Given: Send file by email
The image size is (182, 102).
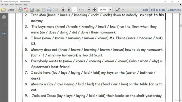Looking at the screenshot, I should (x=55, y=10).
